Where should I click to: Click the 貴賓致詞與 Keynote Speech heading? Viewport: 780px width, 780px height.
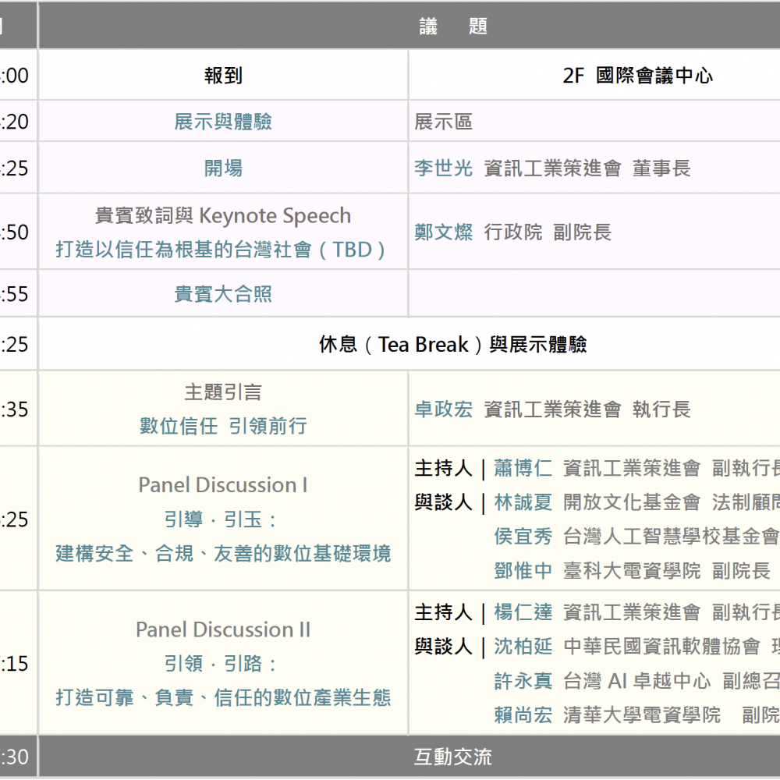coord(223,216)
